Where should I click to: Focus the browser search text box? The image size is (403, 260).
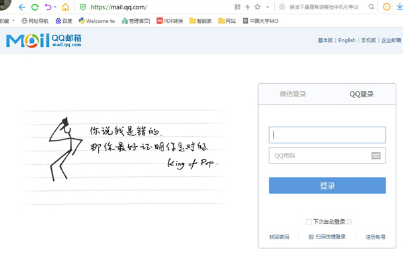click(x=324, y=7)
